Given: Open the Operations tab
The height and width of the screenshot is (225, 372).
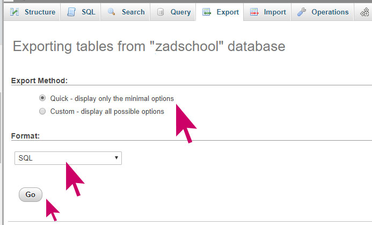Looking at the screenshot, I should click(330, 12).
